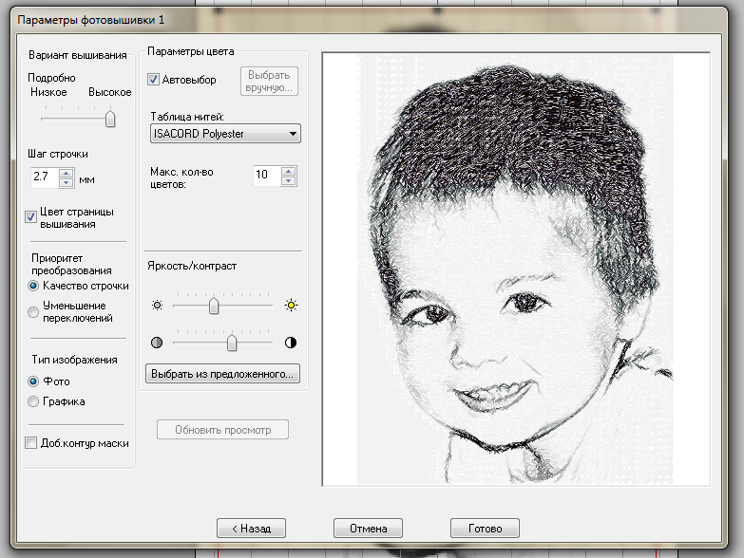The image size is (744, 558).
Task: Open Выбрать из предложенного options
Action: pyautogui.click(x=222, y=374)
